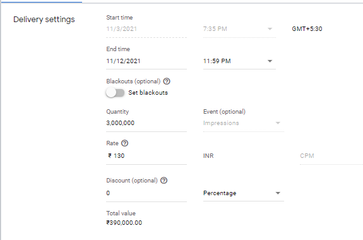This screenshot has width=363, height=240.
Task: Open the Blackouts help icon
Action: coord(167,81)
